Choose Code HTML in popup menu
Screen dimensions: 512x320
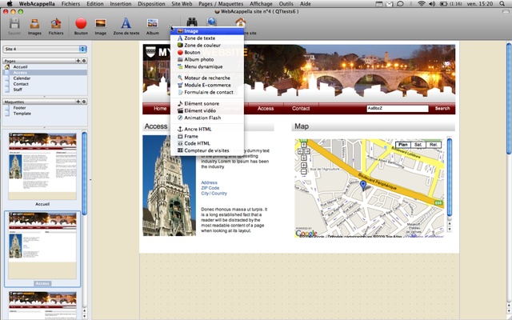(x=207, y=144)
